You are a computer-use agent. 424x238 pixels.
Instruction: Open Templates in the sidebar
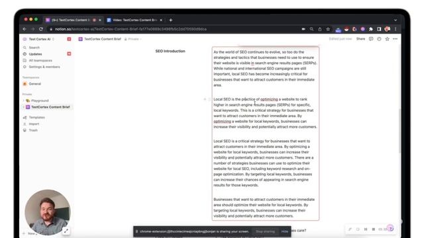37,118
